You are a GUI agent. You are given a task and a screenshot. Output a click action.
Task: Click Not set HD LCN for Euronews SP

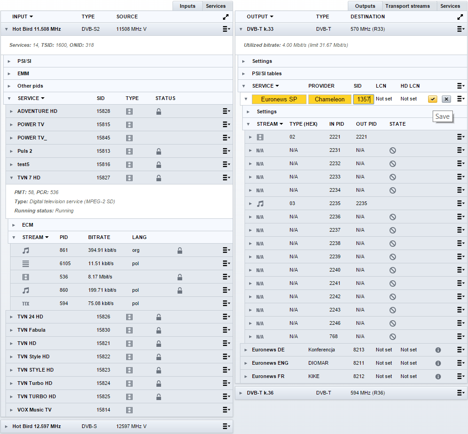(x=409, y=99)
